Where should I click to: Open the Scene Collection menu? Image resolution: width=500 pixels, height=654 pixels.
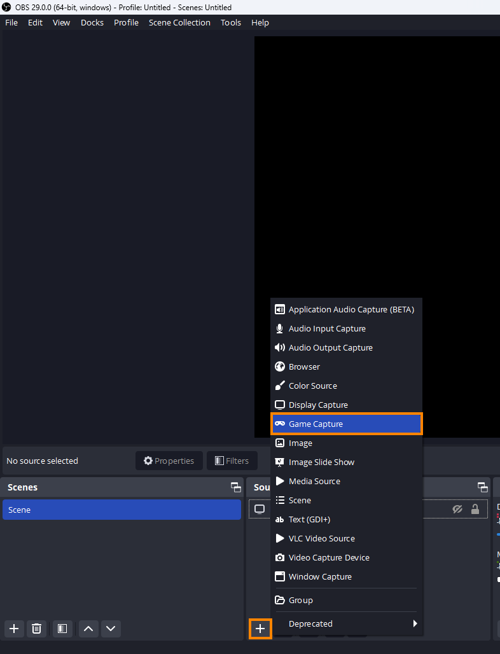click(x=179, y=22)
